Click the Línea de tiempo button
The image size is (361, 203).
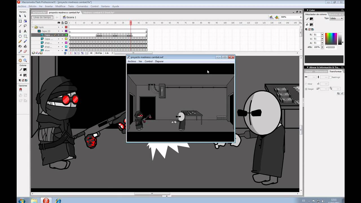coord(42,17)
